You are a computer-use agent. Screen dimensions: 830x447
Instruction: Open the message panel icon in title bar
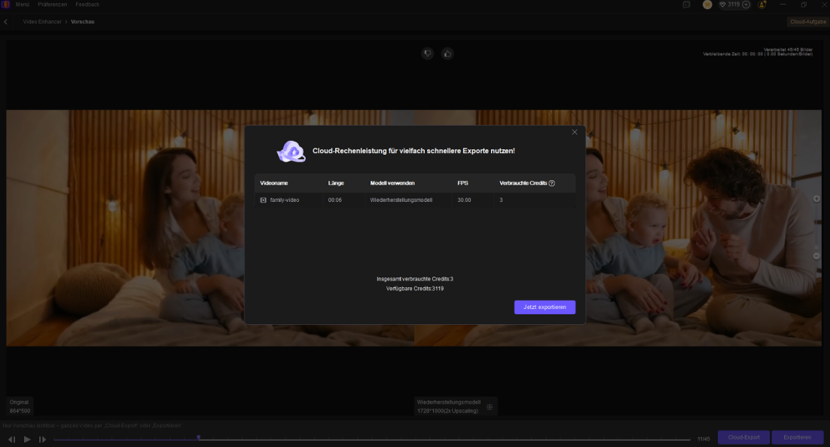pos(686,5)
